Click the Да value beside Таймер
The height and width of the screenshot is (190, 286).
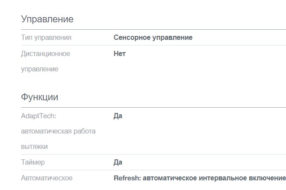point(118,162)
